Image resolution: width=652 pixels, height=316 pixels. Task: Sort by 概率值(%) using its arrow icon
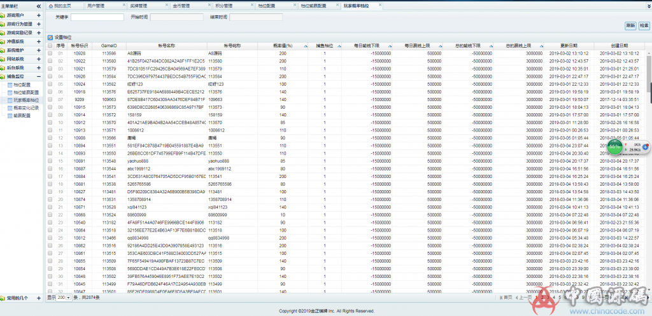306,46
